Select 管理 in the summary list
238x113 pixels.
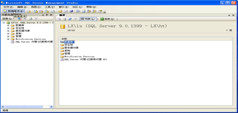(67, 54)
